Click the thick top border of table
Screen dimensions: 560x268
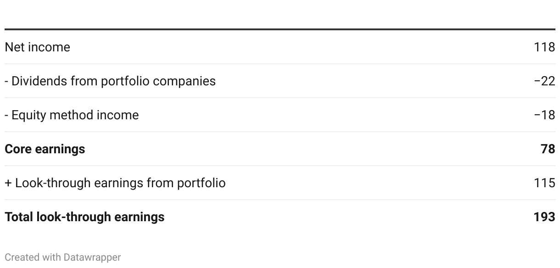(x=280, y=29)
